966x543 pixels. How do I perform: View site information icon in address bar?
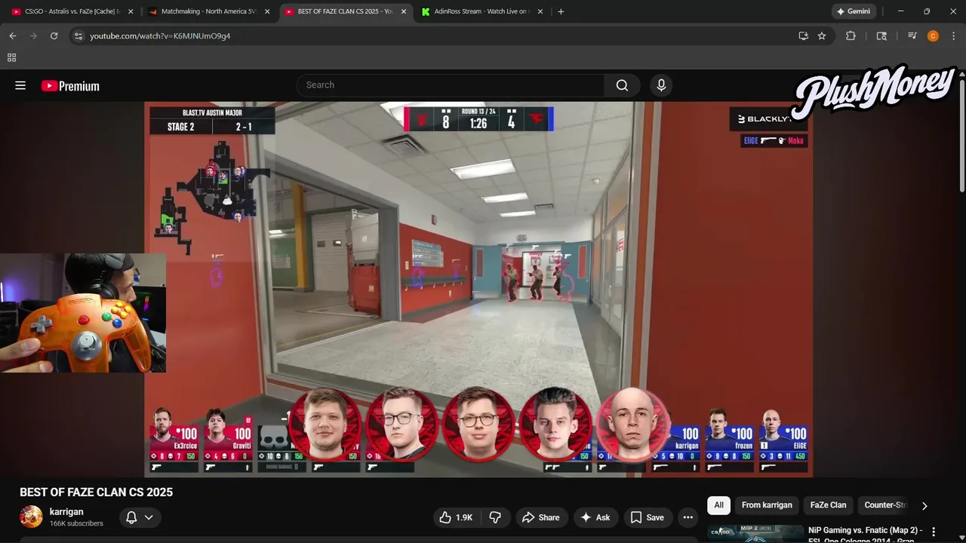tap(78, 35)
